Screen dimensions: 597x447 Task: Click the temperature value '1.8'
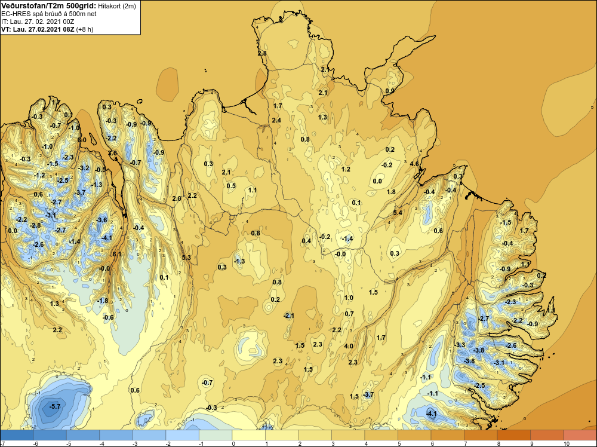pyautogui.click(x=391, y=192)
